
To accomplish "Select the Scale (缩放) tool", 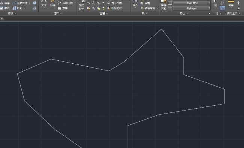I will (x=5, y=8).
